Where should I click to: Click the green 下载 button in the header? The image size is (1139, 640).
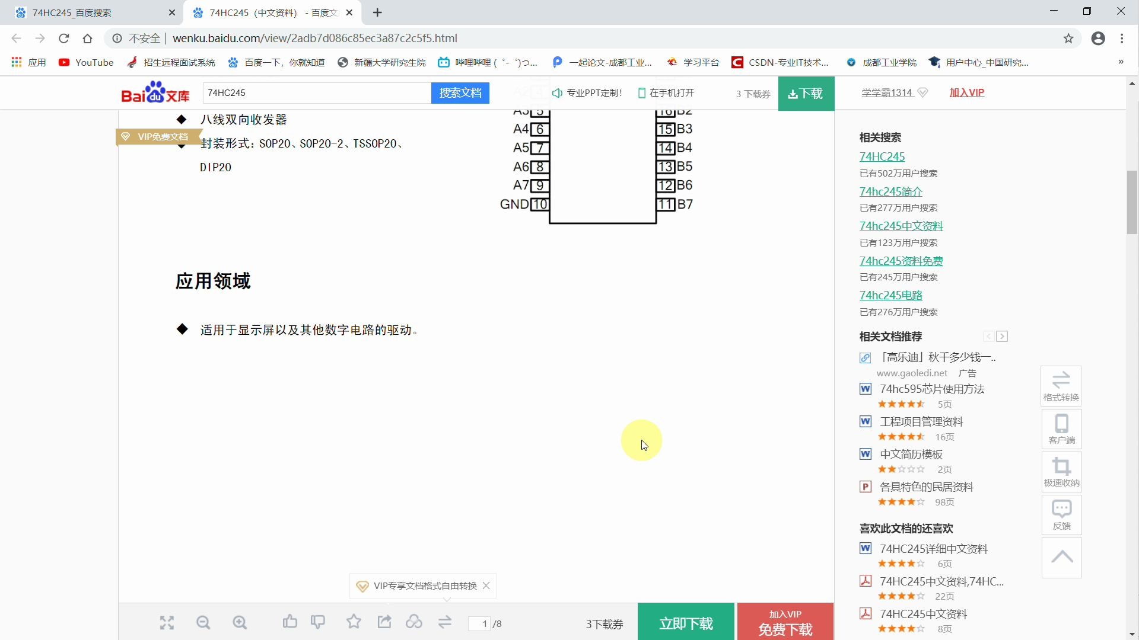tap(806, 94)
